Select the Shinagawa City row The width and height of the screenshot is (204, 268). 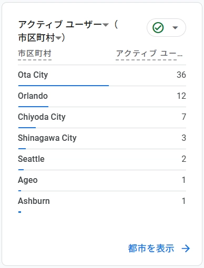102,139
